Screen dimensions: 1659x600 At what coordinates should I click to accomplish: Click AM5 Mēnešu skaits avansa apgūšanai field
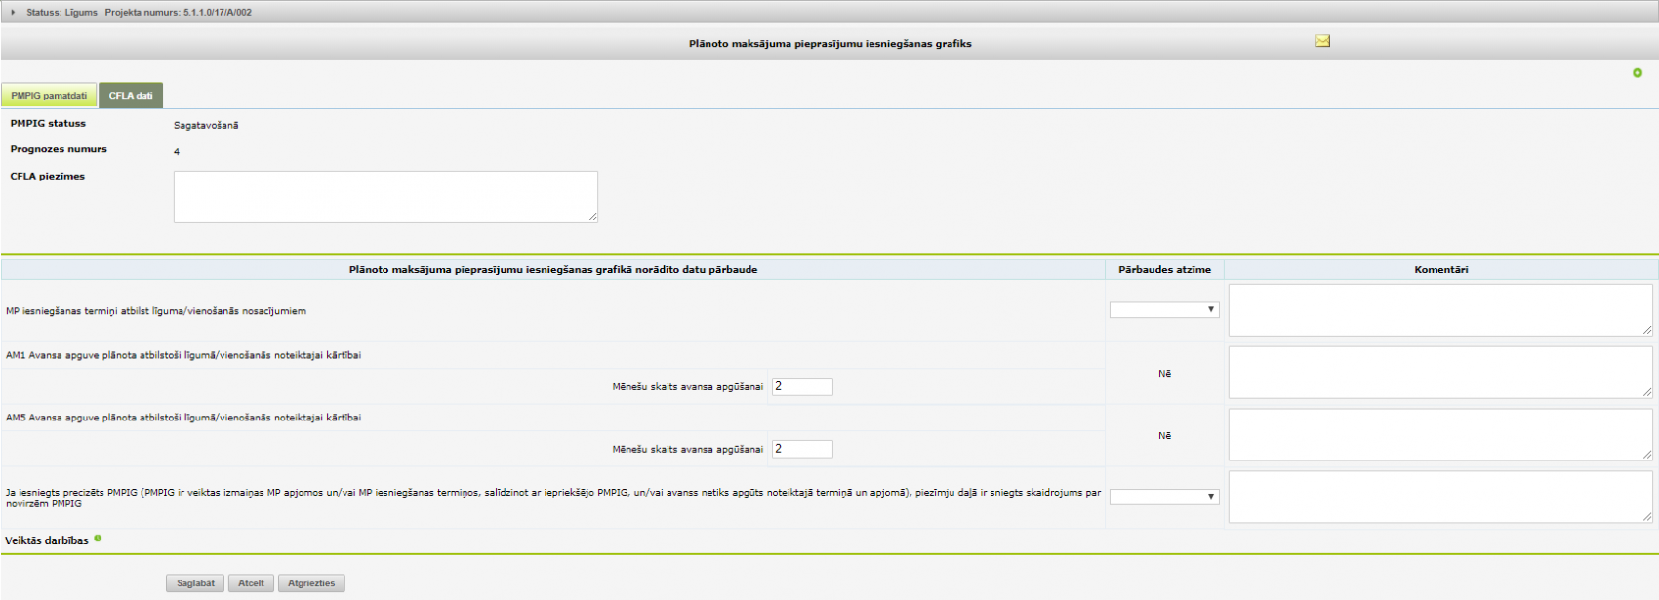coord(802,450)
